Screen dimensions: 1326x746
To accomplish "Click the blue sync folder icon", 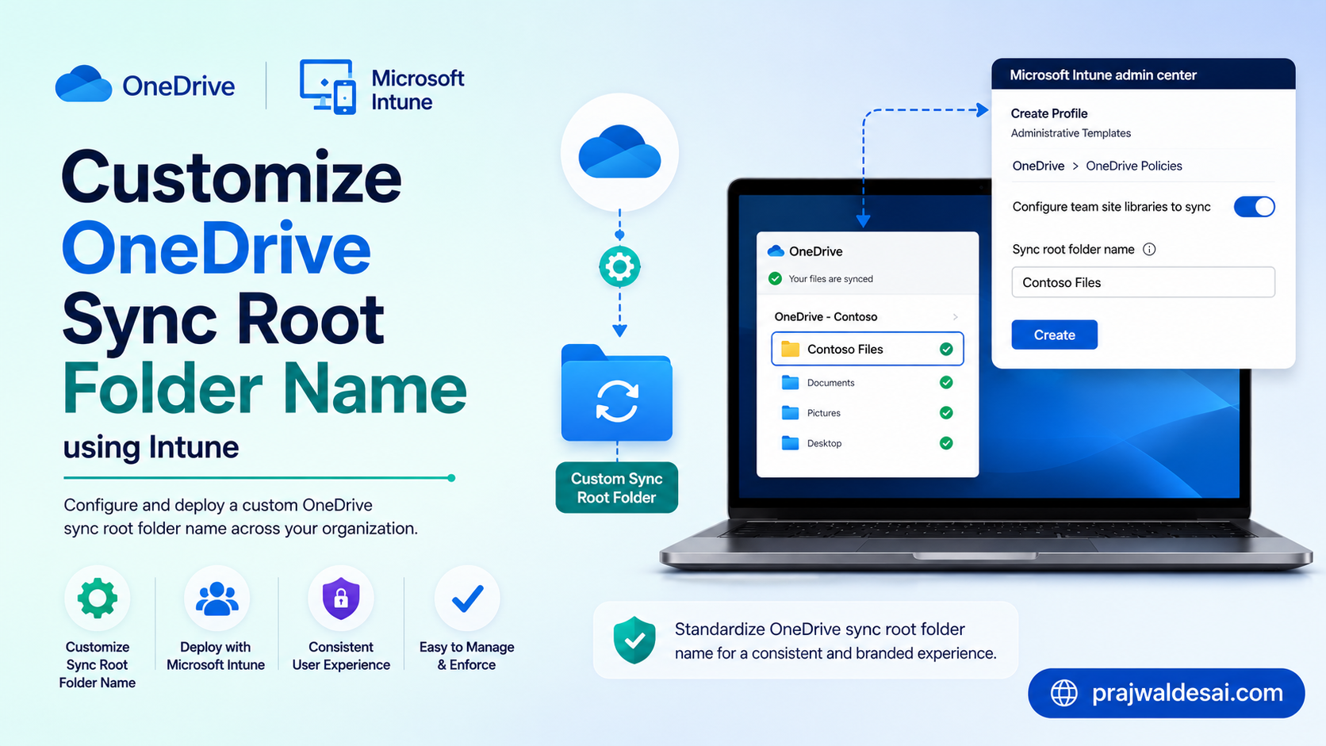I will 617,392.
